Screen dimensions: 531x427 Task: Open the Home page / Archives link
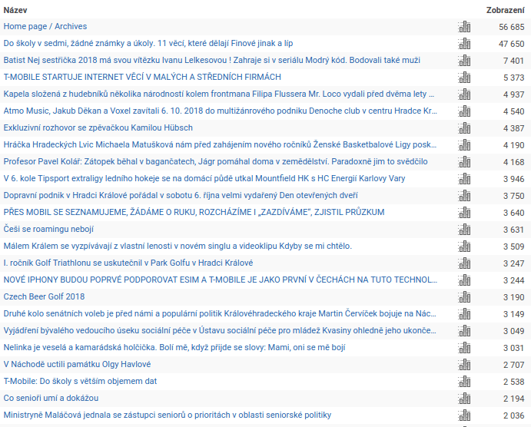(x=44, y=27)
